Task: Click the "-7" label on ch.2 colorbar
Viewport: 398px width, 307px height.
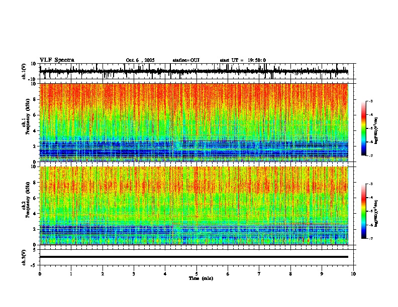Action: pos(371,238)
